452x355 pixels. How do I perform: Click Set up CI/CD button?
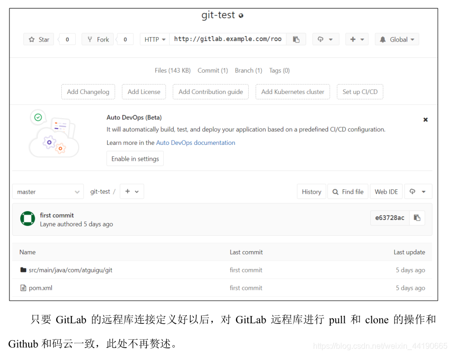(360, 92)
